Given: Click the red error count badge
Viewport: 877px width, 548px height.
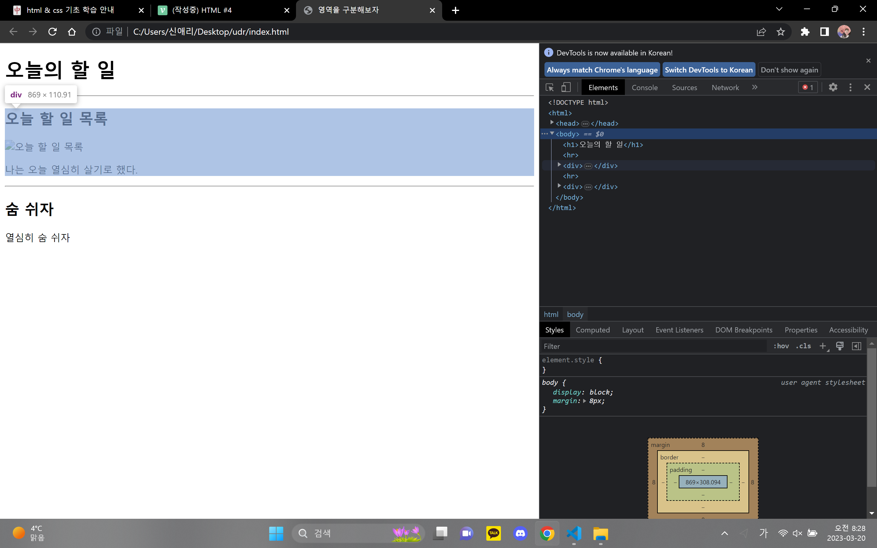Looking at the screenshot, I should 808,87.
